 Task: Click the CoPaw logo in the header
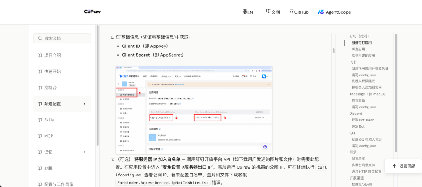pyautogui.click(x=92, y=12)
